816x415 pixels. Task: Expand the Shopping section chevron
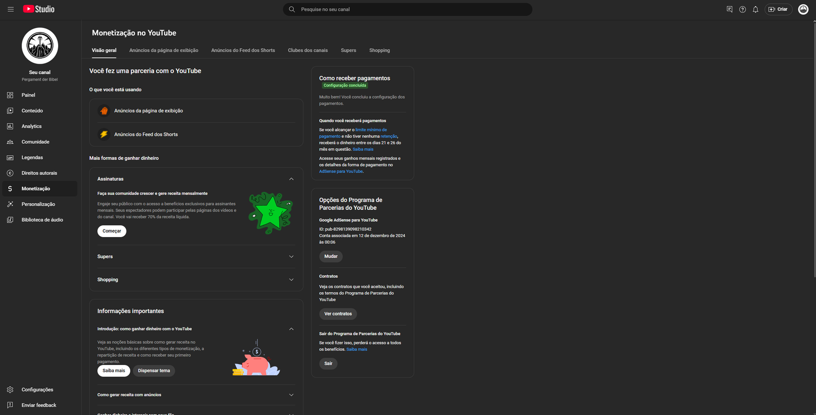(291, 279)
